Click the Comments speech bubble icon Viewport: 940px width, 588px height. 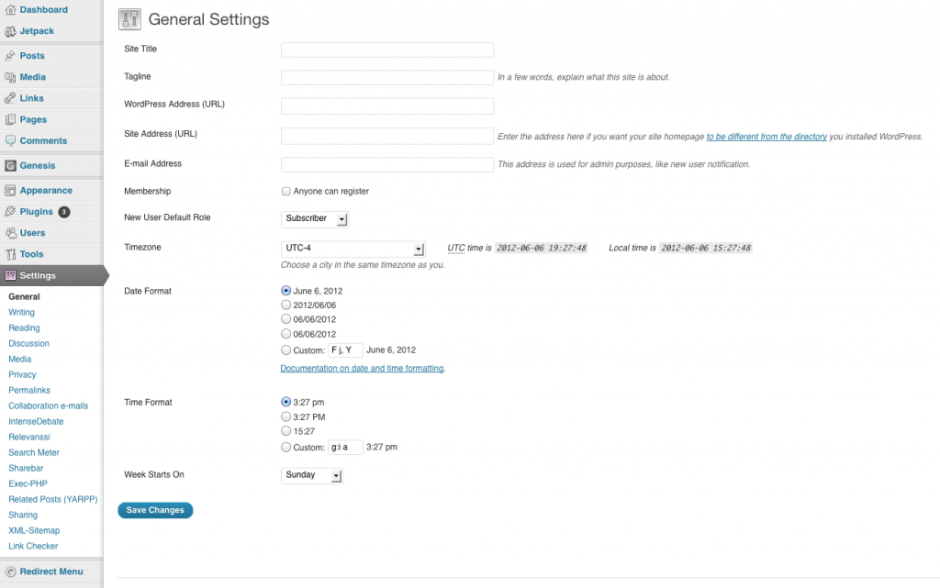(x=10, y=140)
